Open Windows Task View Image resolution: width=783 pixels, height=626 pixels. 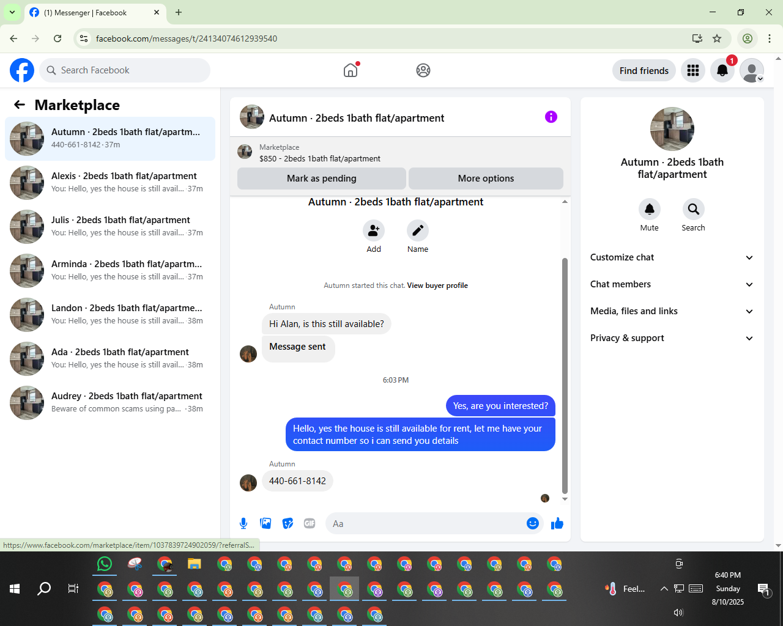pyautogui.click(x=73, y=589)
